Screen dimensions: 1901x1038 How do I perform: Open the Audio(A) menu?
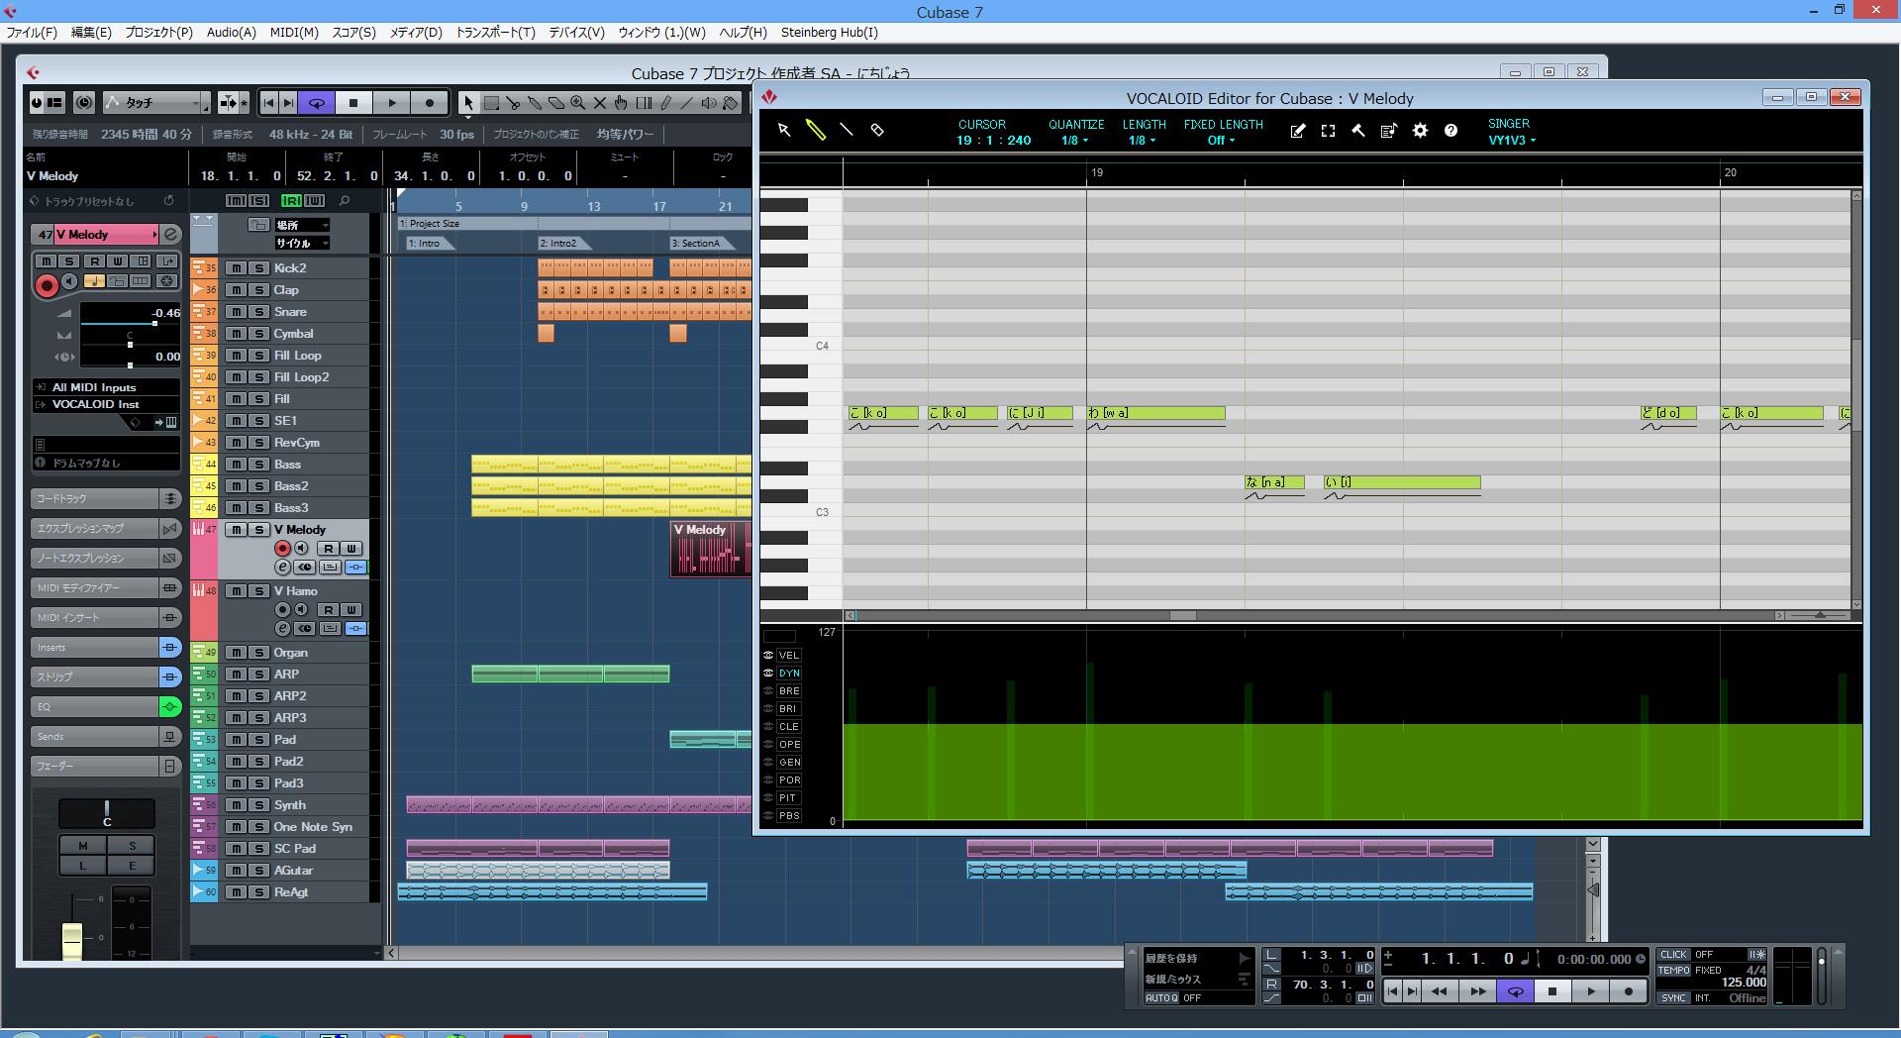pyautogui.click(x=231, y=33)
